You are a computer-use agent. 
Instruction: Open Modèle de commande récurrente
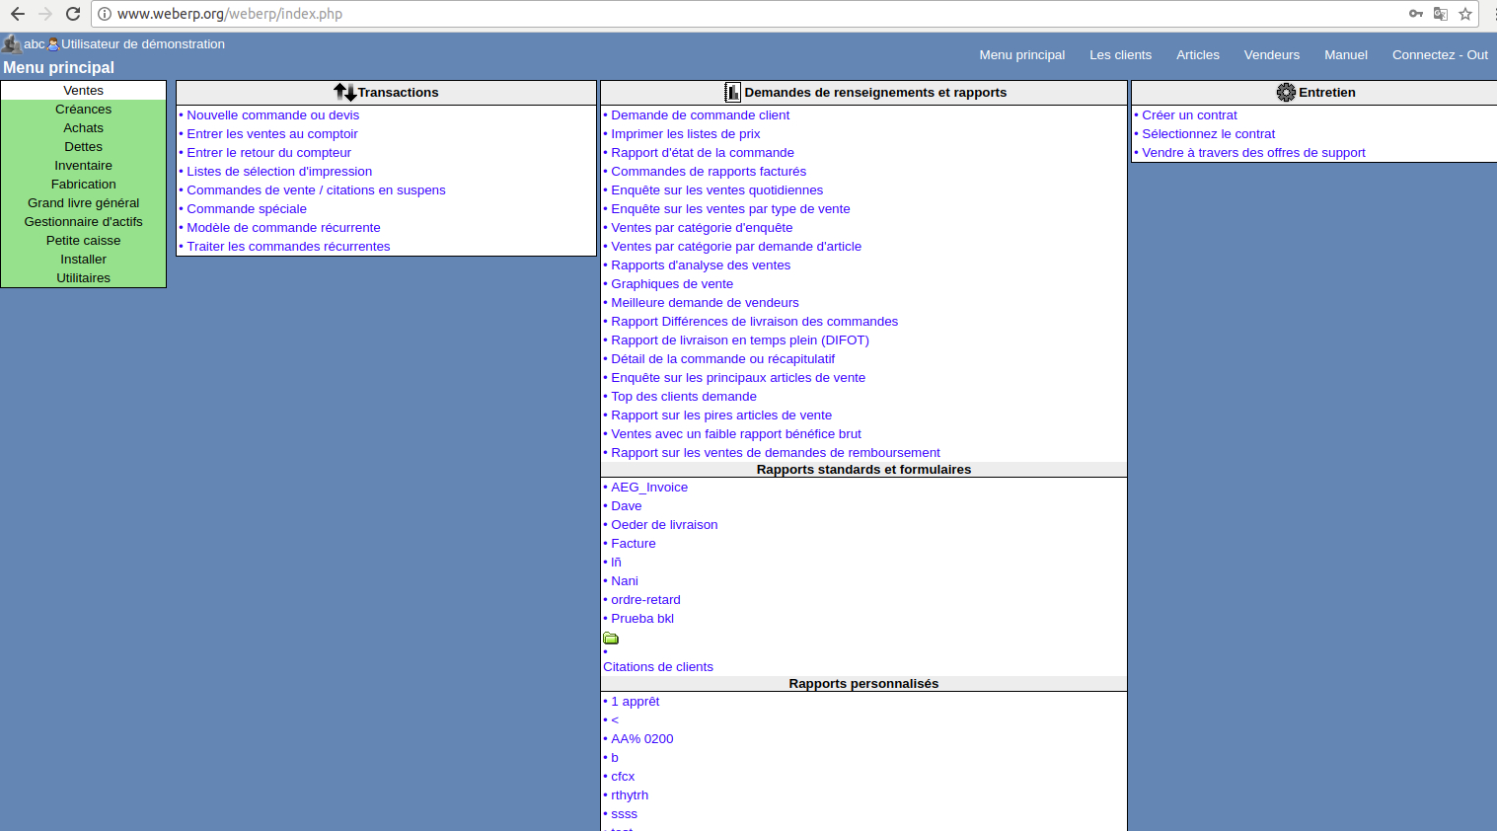pos(283,227)
